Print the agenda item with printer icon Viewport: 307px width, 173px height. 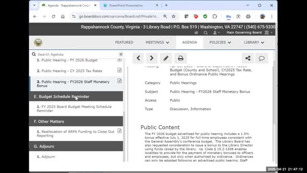pos(180,58)
